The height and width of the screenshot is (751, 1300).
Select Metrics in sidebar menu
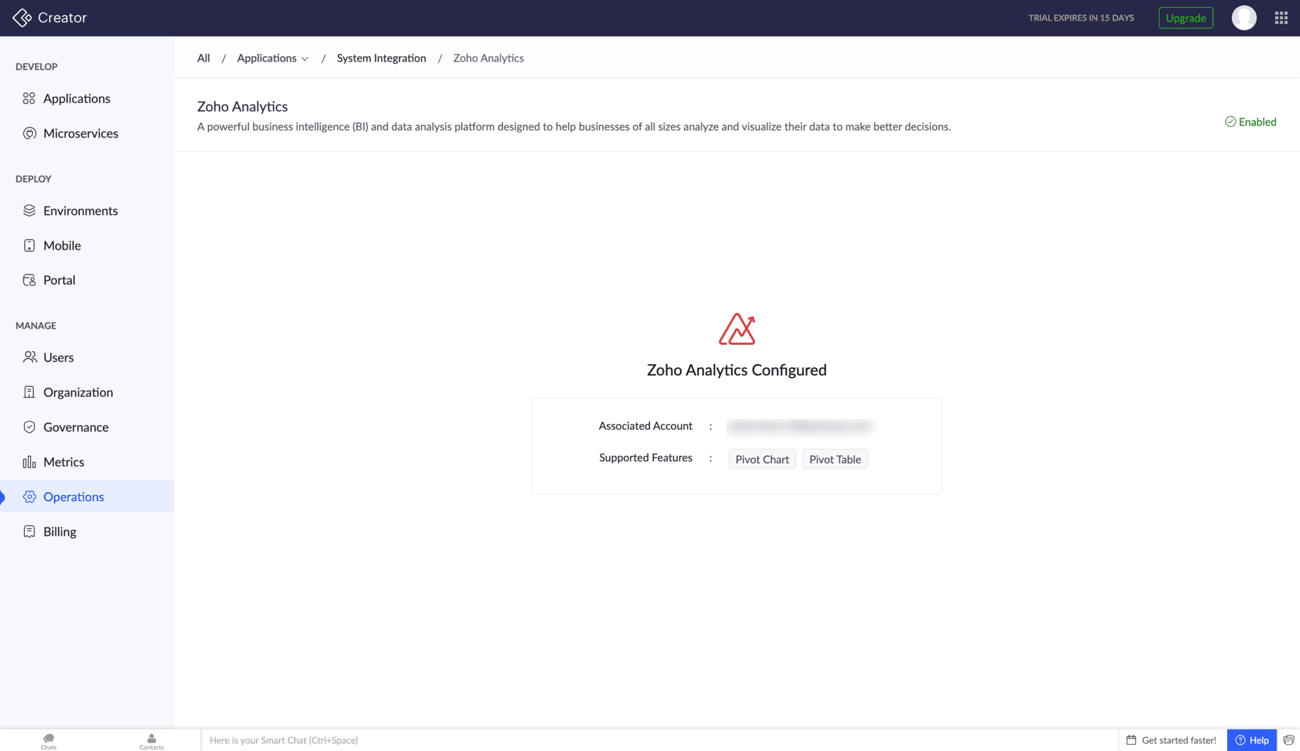point(64,462)
